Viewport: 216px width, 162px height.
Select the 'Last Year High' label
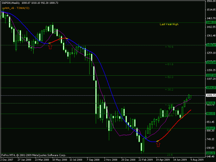[x=169, y=24]
